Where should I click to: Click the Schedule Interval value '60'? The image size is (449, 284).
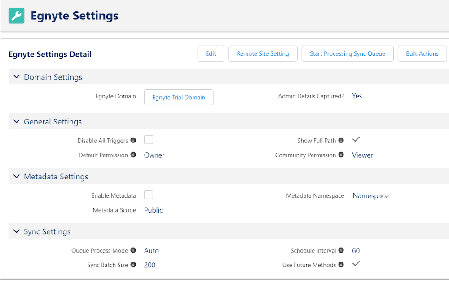(x=356, y=251)
